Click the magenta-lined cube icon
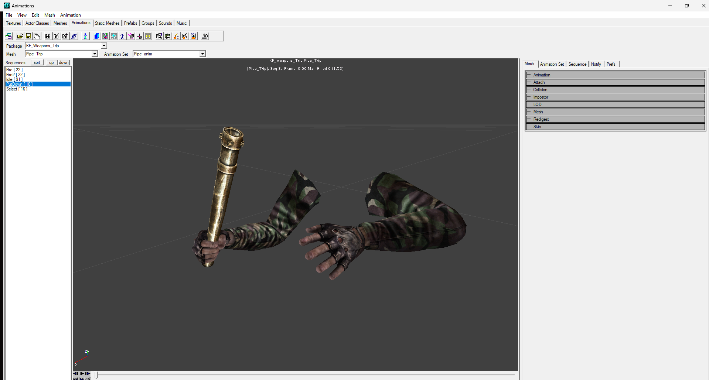The width and height of the screenshot is (709, 380). click(131, 36)
